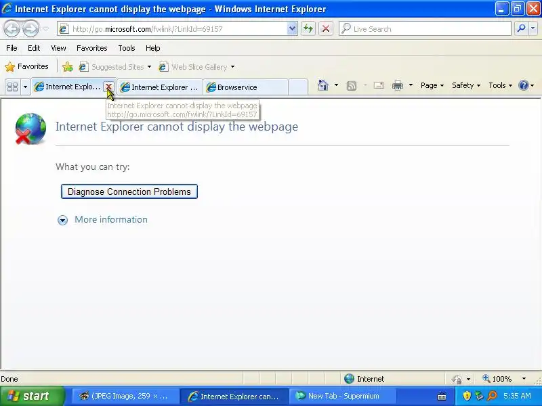This screenshot has width=542, height=406.
Task: Switch to the JPEG Image taskbar window
Action: (x=125, y=397)
